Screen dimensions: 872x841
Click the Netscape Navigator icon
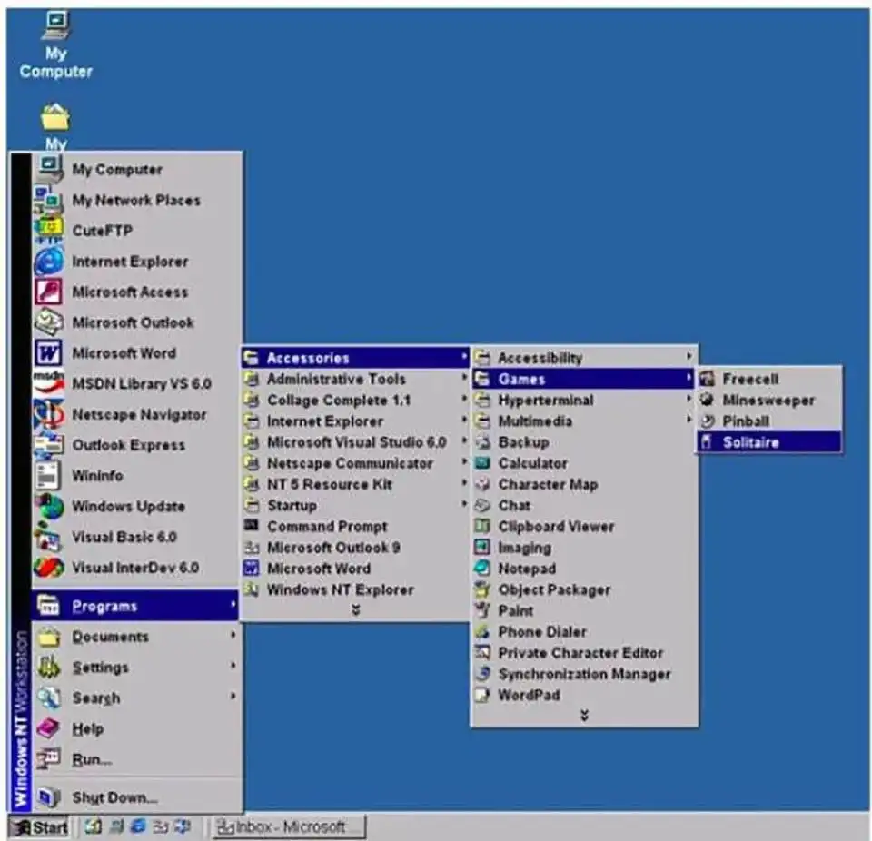coord(48,414)
